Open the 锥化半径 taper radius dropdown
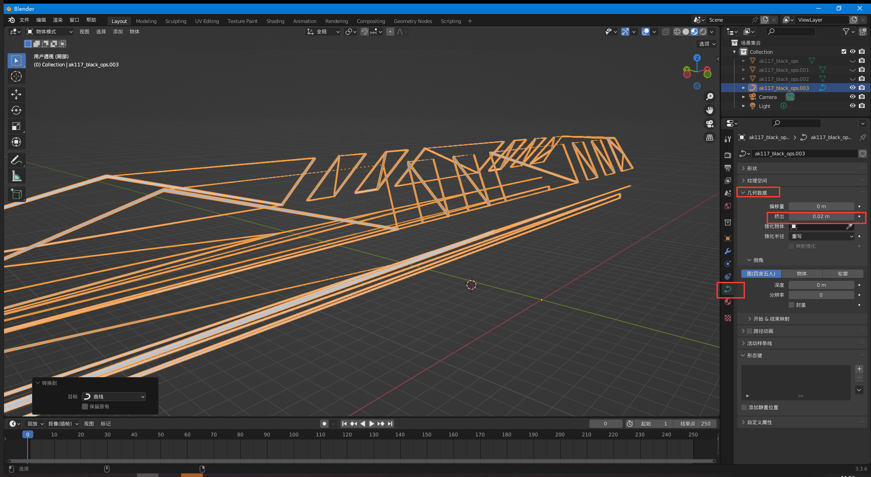Image resolution: width=871 pixels, height=477 pixels. coord(822,236)
